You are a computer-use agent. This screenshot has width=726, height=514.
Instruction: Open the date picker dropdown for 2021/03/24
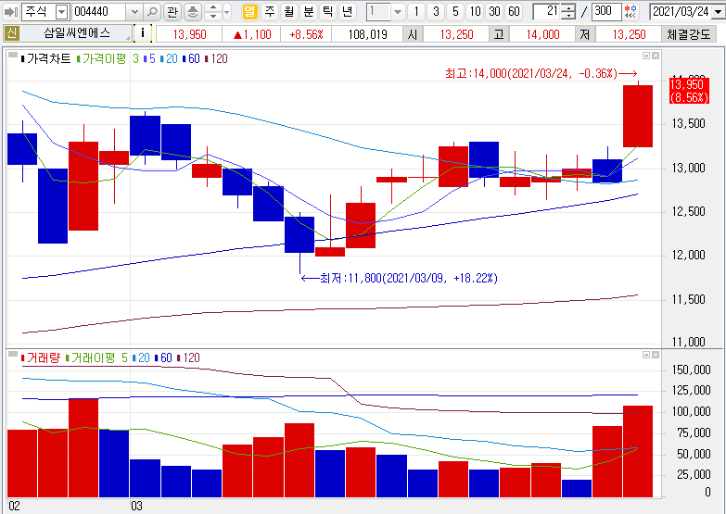pos(718,12)
